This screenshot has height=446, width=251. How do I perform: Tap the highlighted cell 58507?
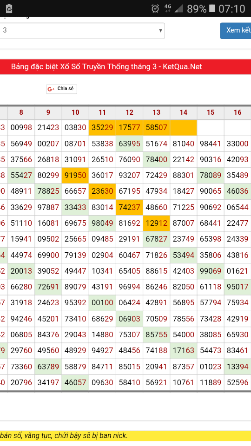click(157, 127)
